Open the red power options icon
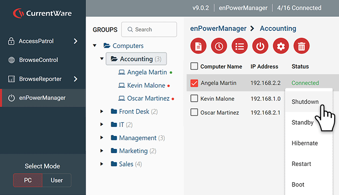This screenshot has width=339, height=195. coord(260,46)
